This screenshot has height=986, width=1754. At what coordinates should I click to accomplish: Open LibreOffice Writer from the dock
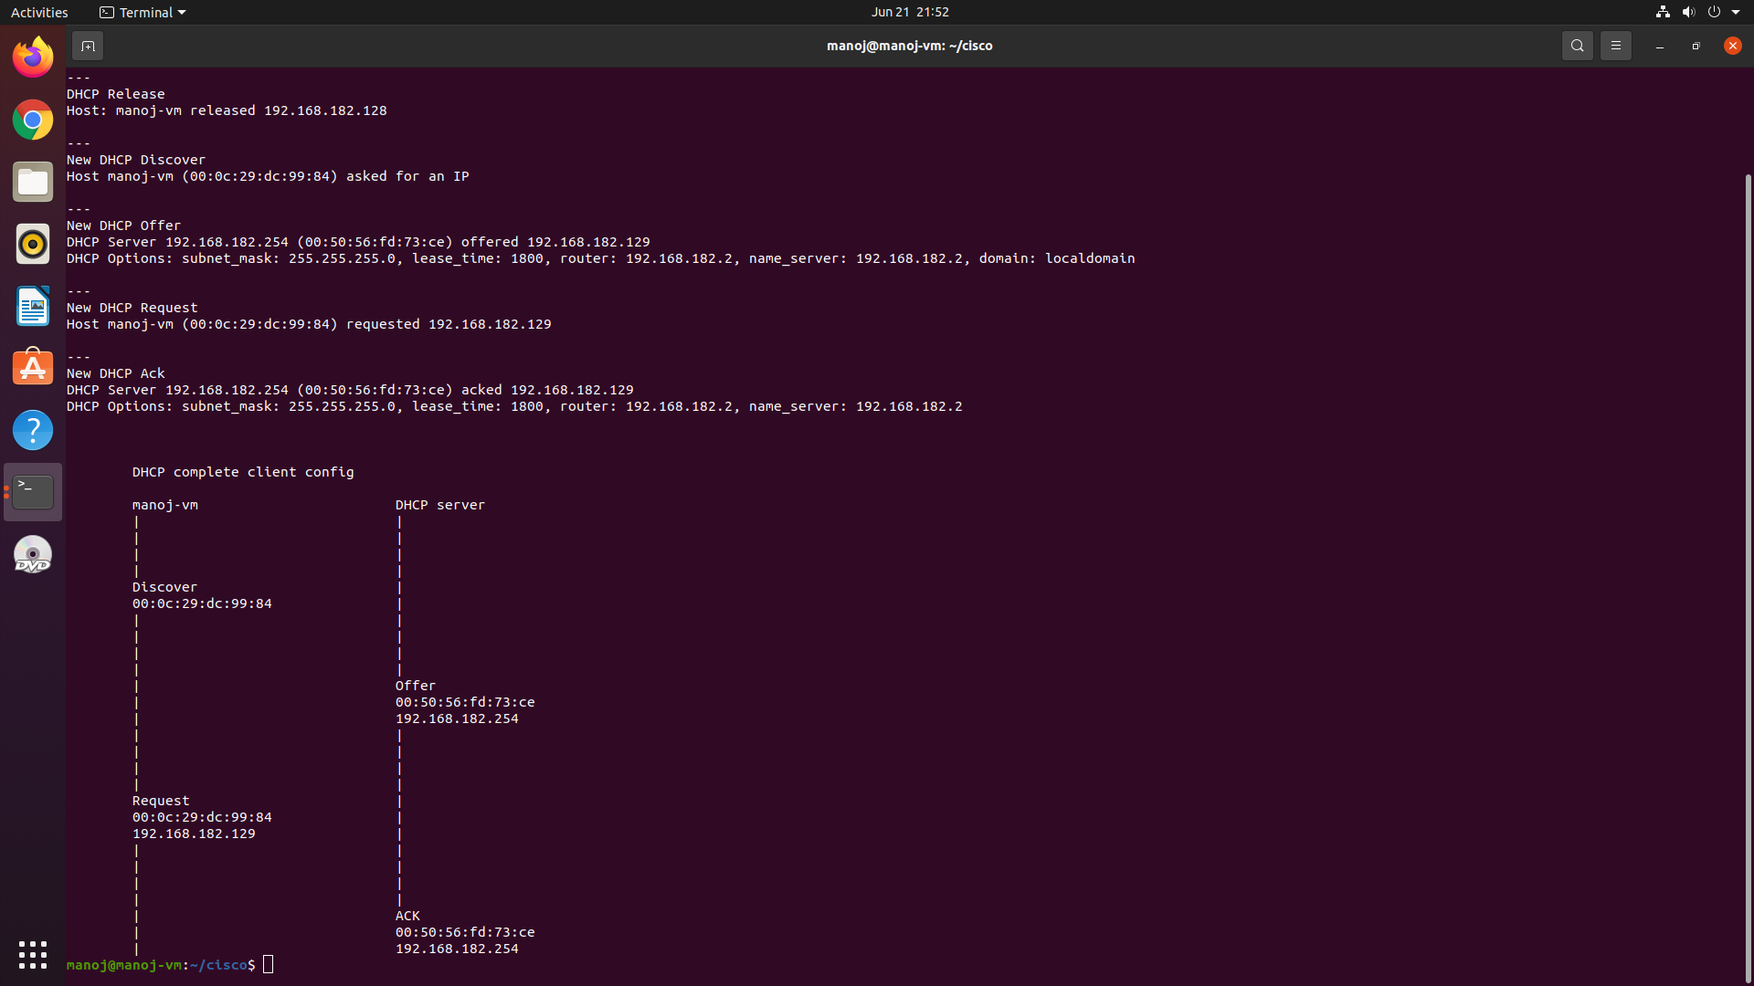(x=32, y=306)
